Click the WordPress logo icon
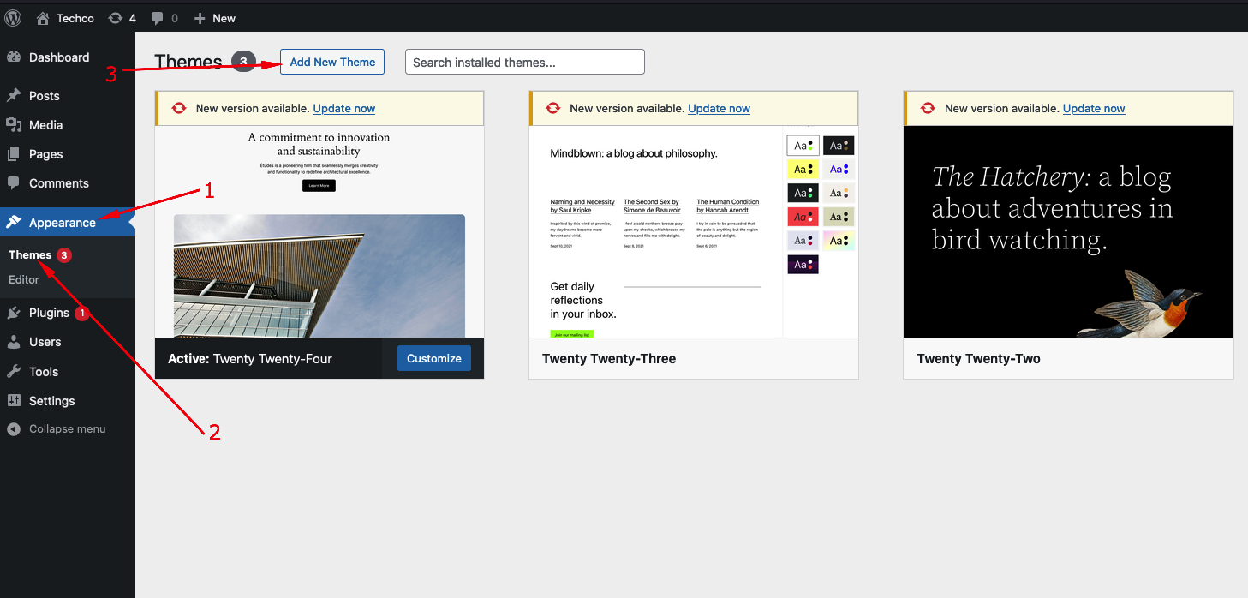1248x598 pixels. [13, 18]
